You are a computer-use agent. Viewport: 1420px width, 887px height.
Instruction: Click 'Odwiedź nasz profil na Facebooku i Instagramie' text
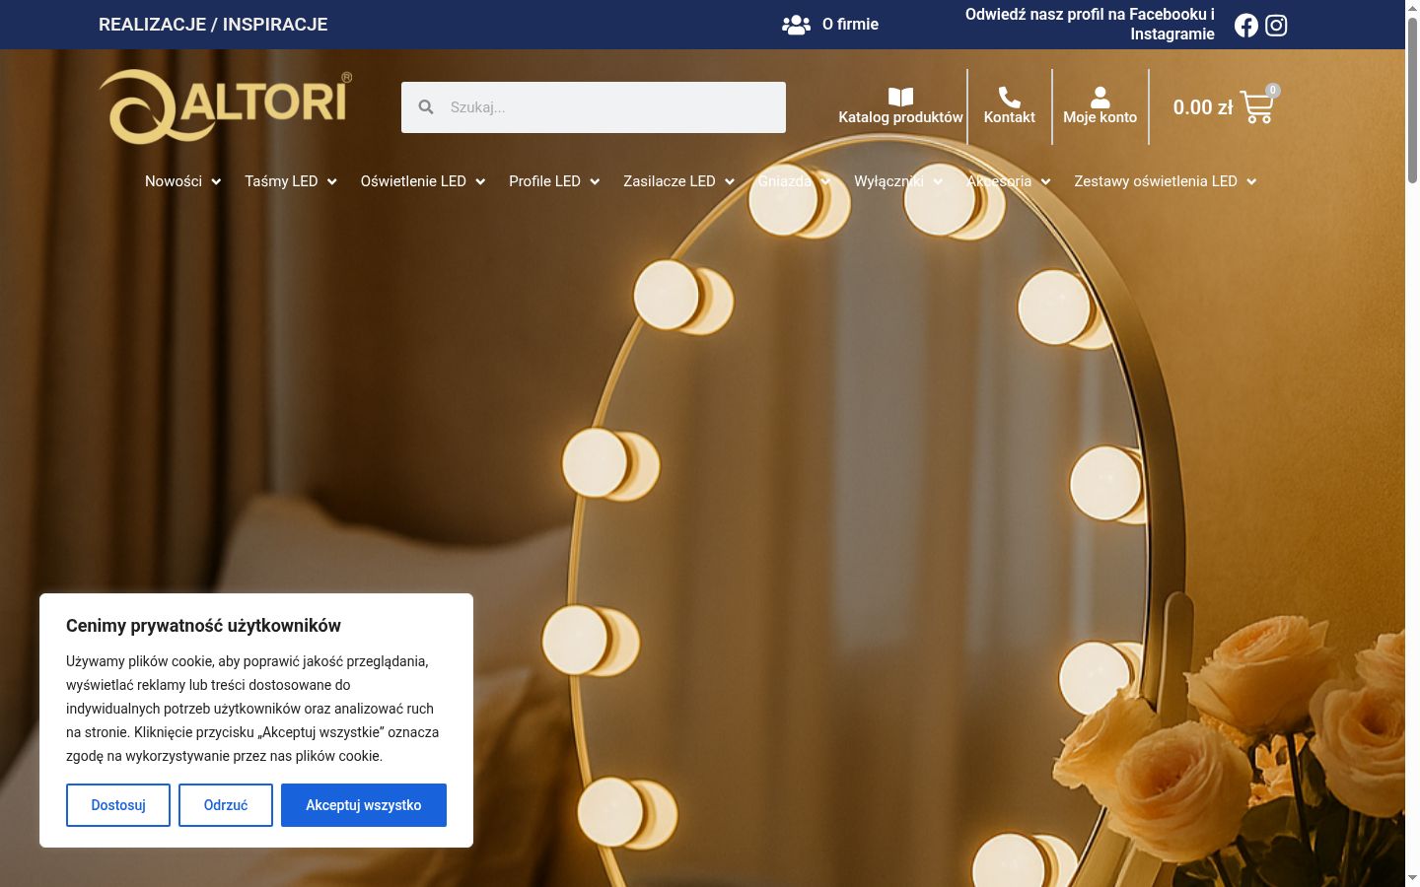coord(1090,25)
